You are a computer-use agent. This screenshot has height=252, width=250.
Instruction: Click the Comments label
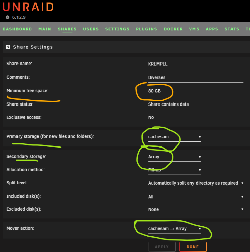(x=18, y=77)
